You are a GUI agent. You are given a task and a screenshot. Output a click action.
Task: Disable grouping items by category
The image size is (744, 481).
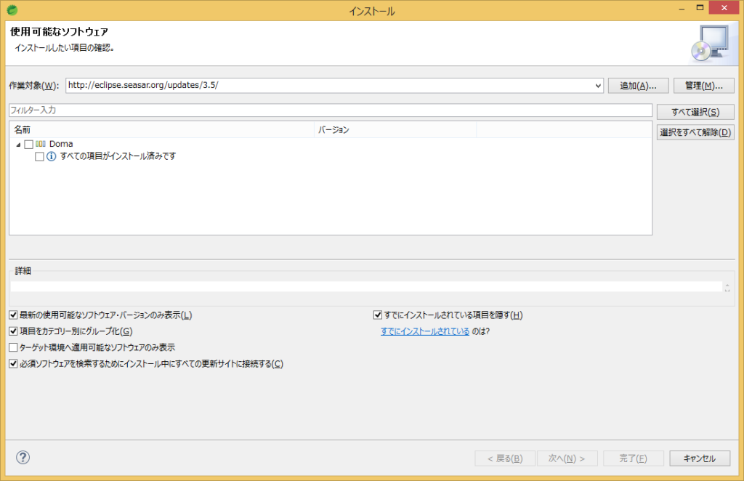pos(12,331)
